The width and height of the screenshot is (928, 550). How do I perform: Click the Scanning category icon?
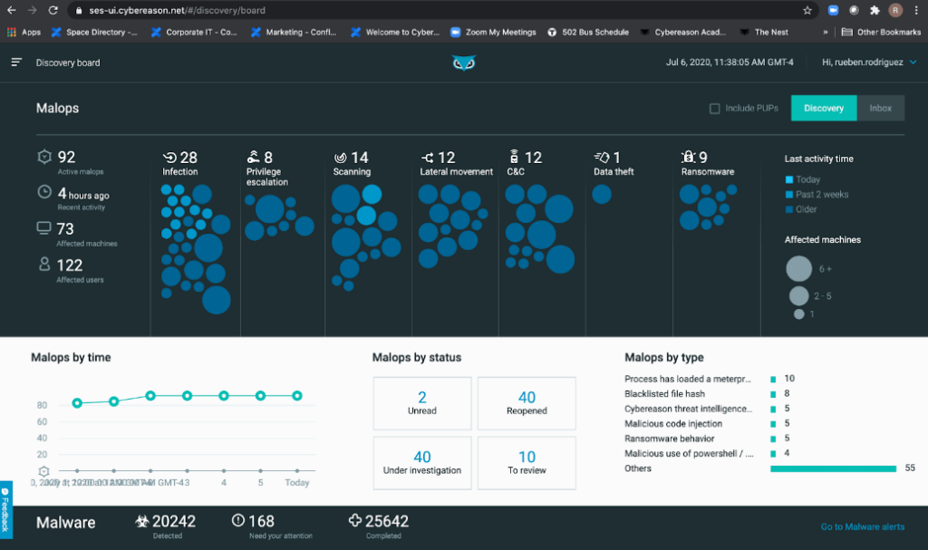click(x=341, y=158)
